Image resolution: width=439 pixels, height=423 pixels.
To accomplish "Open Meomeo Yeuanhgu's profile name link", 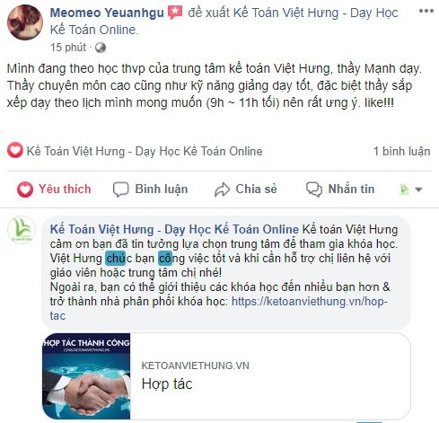I will click(x=107, y=13).
